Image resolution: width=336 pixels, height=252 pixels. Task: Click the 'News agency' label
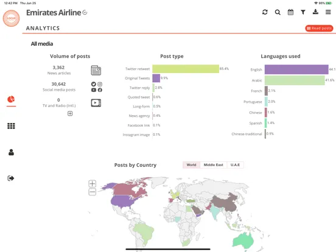[x=139, y=116]
